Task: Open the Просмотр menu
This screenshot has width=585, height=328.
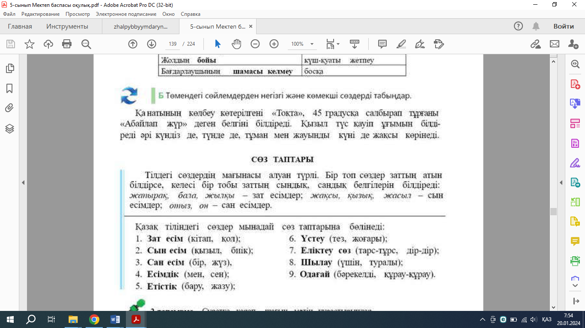Action: click(78, 14)
